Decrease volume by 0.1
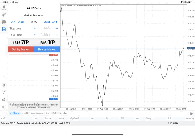This screenshot has height=136, width=195. pos(13,22)
